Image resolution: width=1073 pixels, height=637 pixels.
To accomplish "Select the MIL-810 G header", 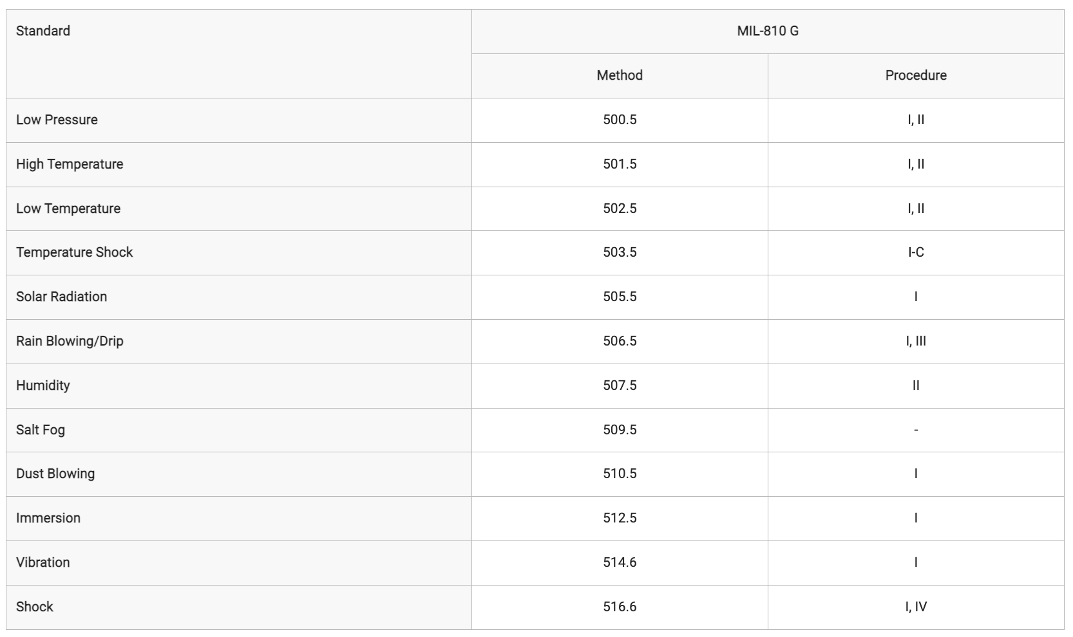I will click(768, 31).
